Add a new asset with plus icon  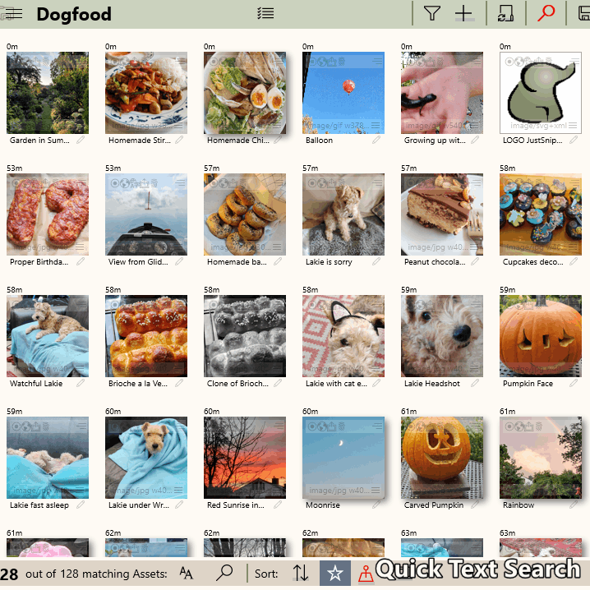pyautogui.click(x=464, y=13)
